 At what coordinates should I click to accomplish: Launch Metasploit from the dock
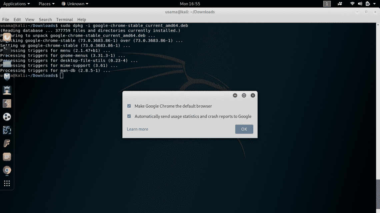7,77
